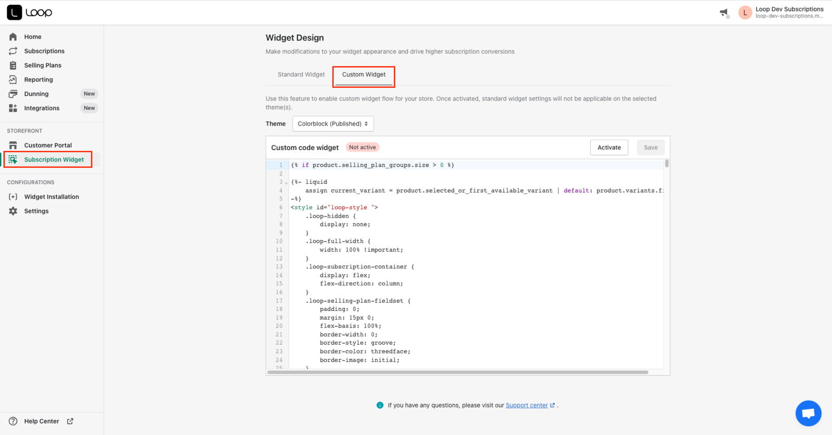Activate the custom code widget
This screenshot has height=435, width=832.
tap(609, 147)
